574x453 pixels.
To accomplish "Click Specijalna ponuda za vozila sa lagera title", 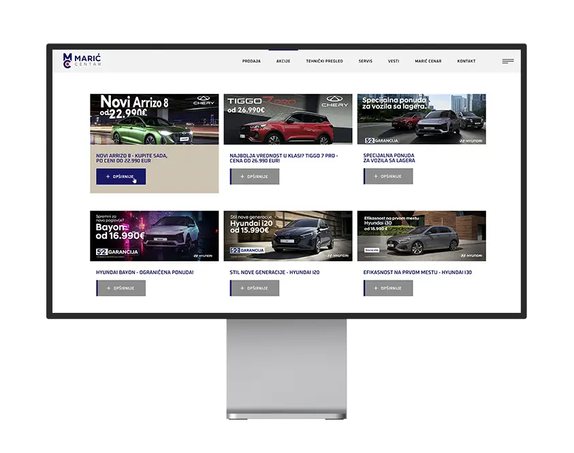I will point(389,158).
